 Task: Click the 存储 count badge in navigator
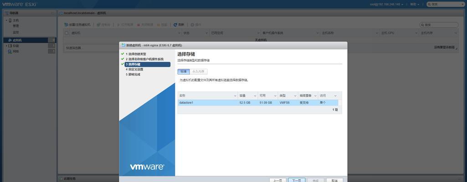coord(52,46)
